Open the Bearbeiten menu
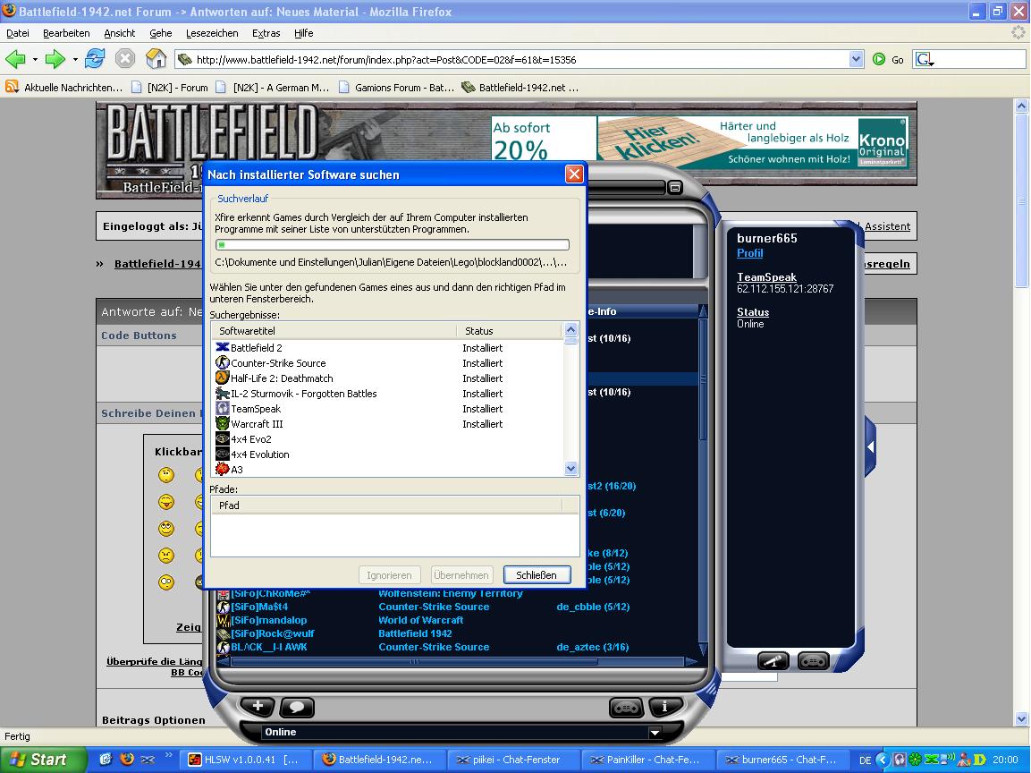The image size is (1031, 773). point(66,33)
